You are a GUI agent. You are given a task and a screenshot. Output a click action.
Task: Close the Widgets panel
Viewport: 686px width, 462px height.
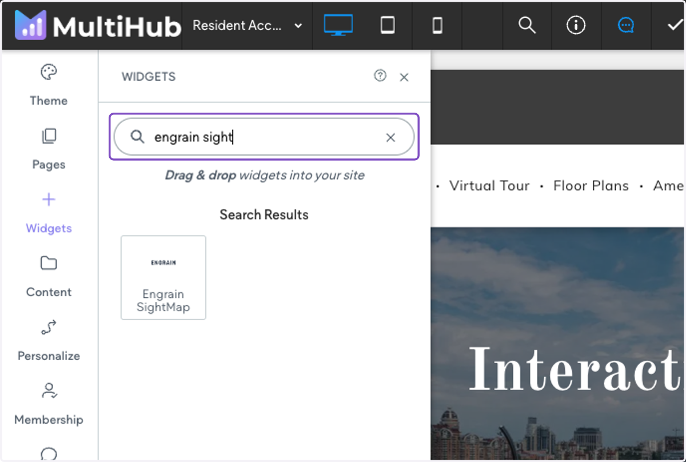click(x=404, y=77)
